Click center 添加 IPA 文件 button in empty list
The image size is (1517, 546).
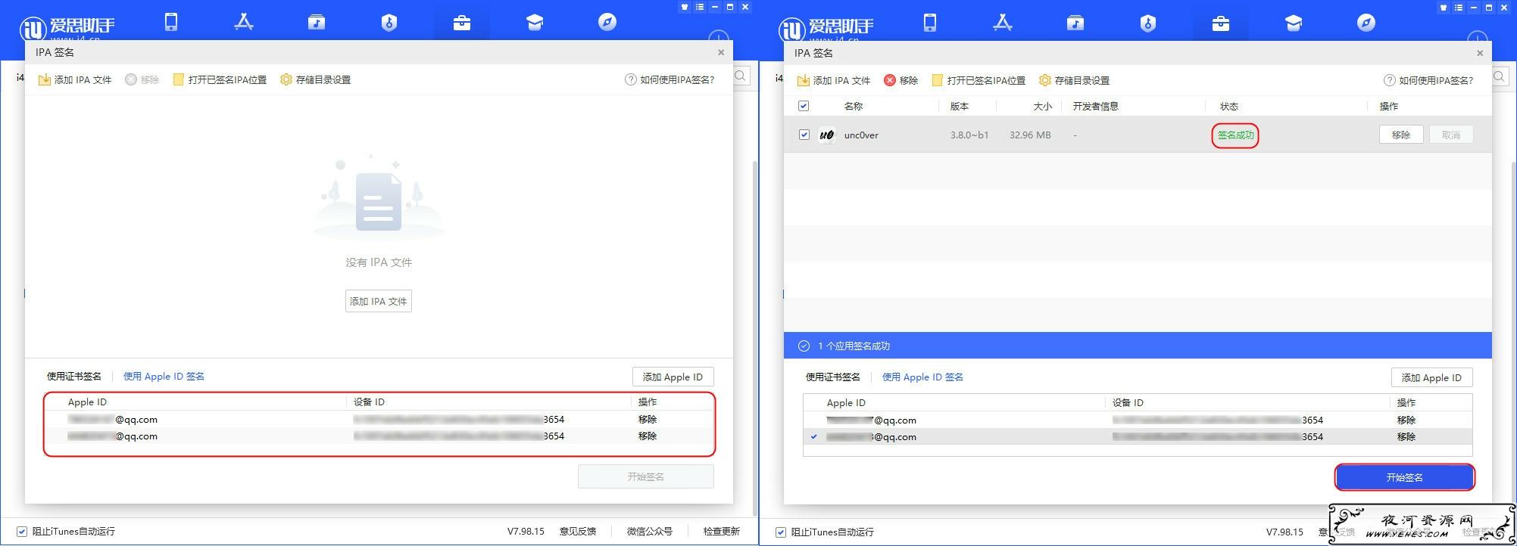(x=379, y=301)
